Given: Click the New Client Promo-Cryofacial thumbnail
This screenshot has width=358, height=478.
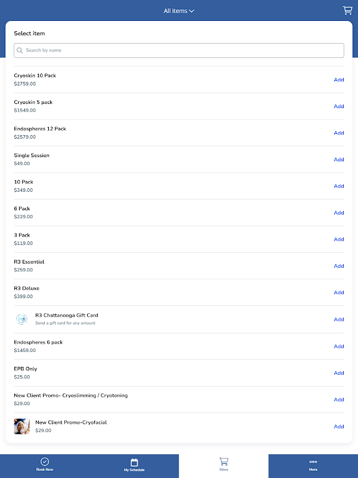Looking at the screenshot, I should pos(21,426).
